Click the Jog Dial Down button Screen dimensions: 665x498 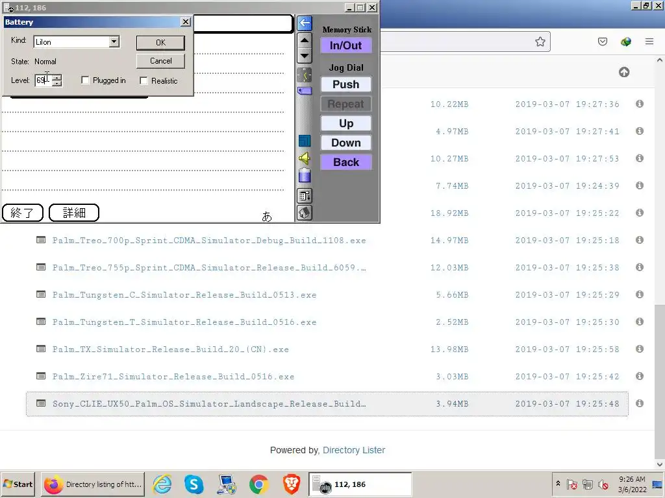tap(345, 143)
